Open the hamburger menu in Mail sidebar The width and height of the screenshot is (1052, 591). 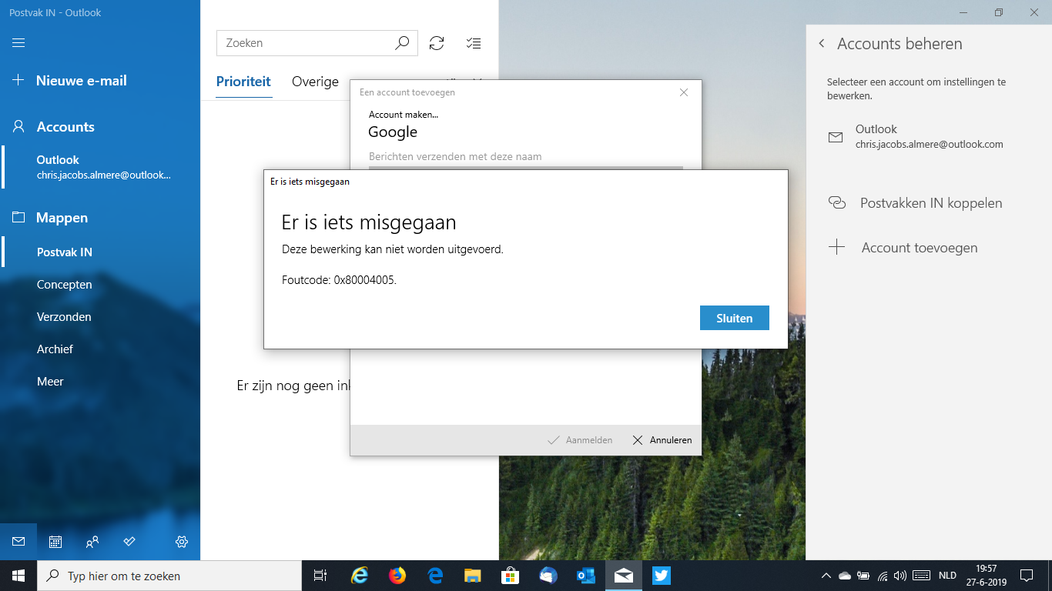tap(18, 43)
